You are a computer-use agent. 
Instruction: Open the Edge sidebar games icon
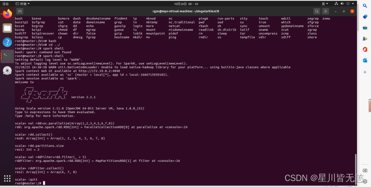click(x=365, y=38)
